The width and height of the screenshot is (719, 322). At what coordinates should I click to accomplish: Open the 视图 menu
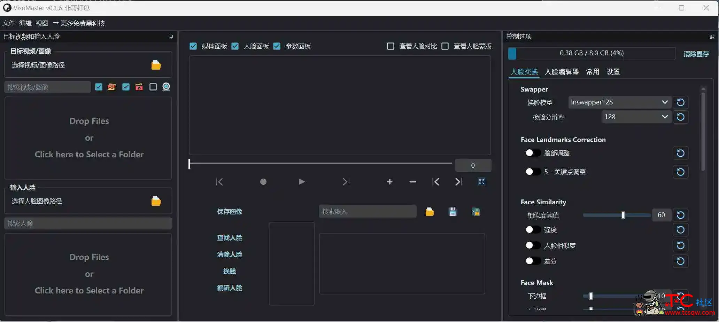point(42,23)
